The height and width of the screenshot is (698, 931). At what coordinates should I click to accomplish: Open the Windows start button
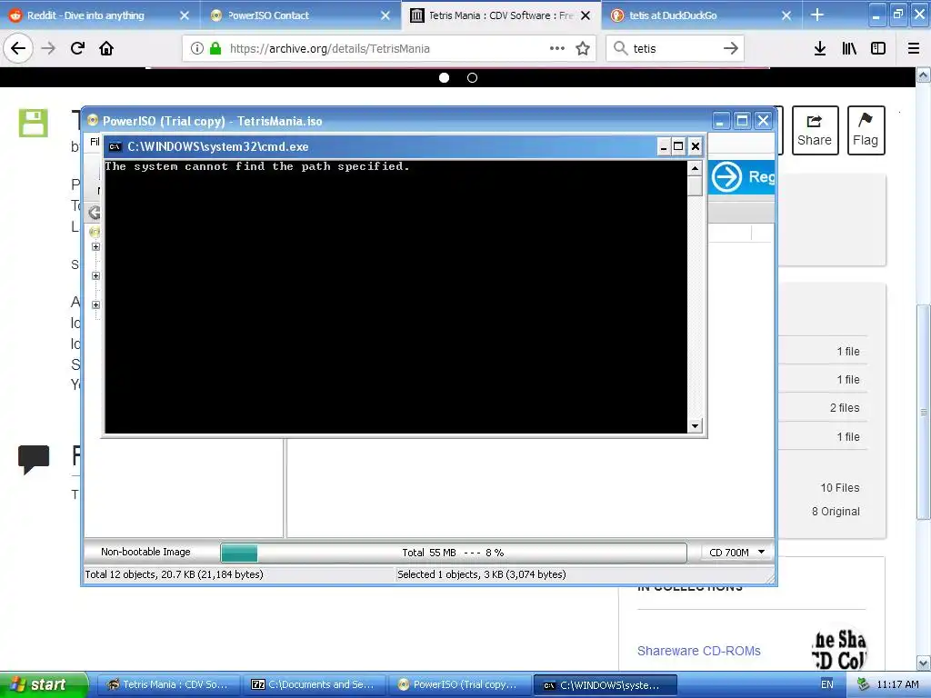[44, 684]
